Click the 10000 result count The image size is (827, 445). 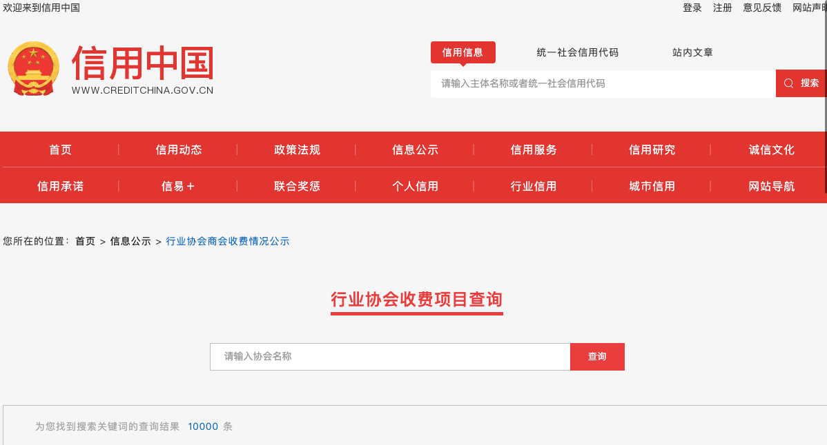(x=203, y=426)
